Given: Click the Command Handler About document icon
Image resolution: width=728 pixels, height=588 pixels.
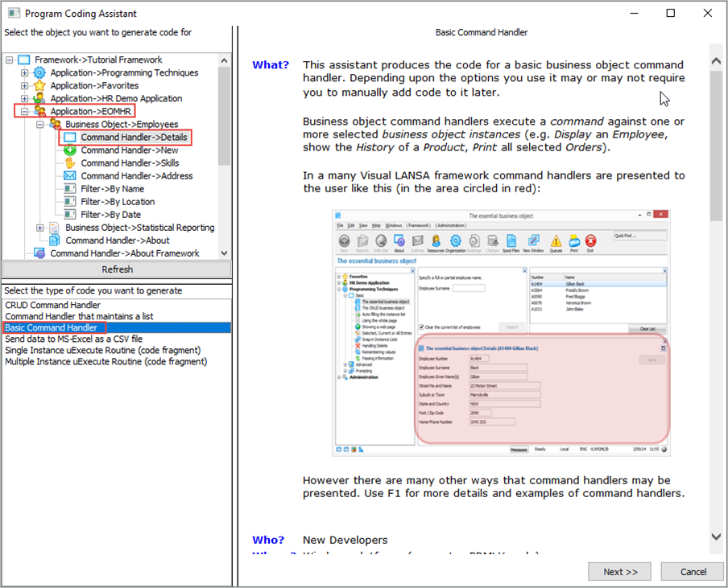Looking at the screenshot, I should coord(55,241).
